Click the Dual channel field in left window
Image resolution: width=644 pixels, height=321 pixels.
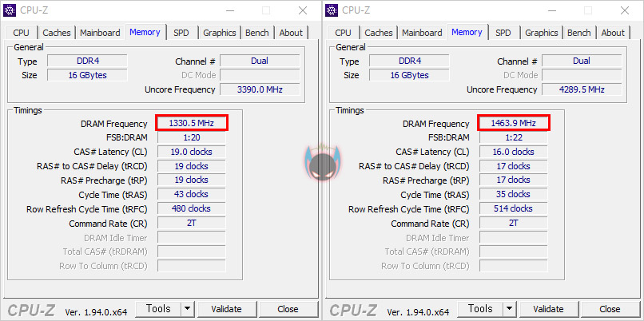(x=260, y=61)
